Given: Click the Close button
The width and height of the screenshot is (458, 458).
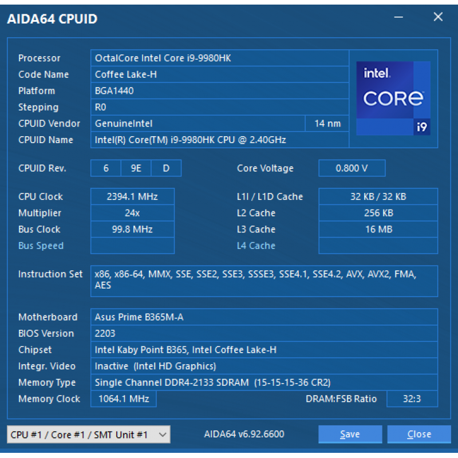Looking at the screenshot, I should click(x=419, y=435).
